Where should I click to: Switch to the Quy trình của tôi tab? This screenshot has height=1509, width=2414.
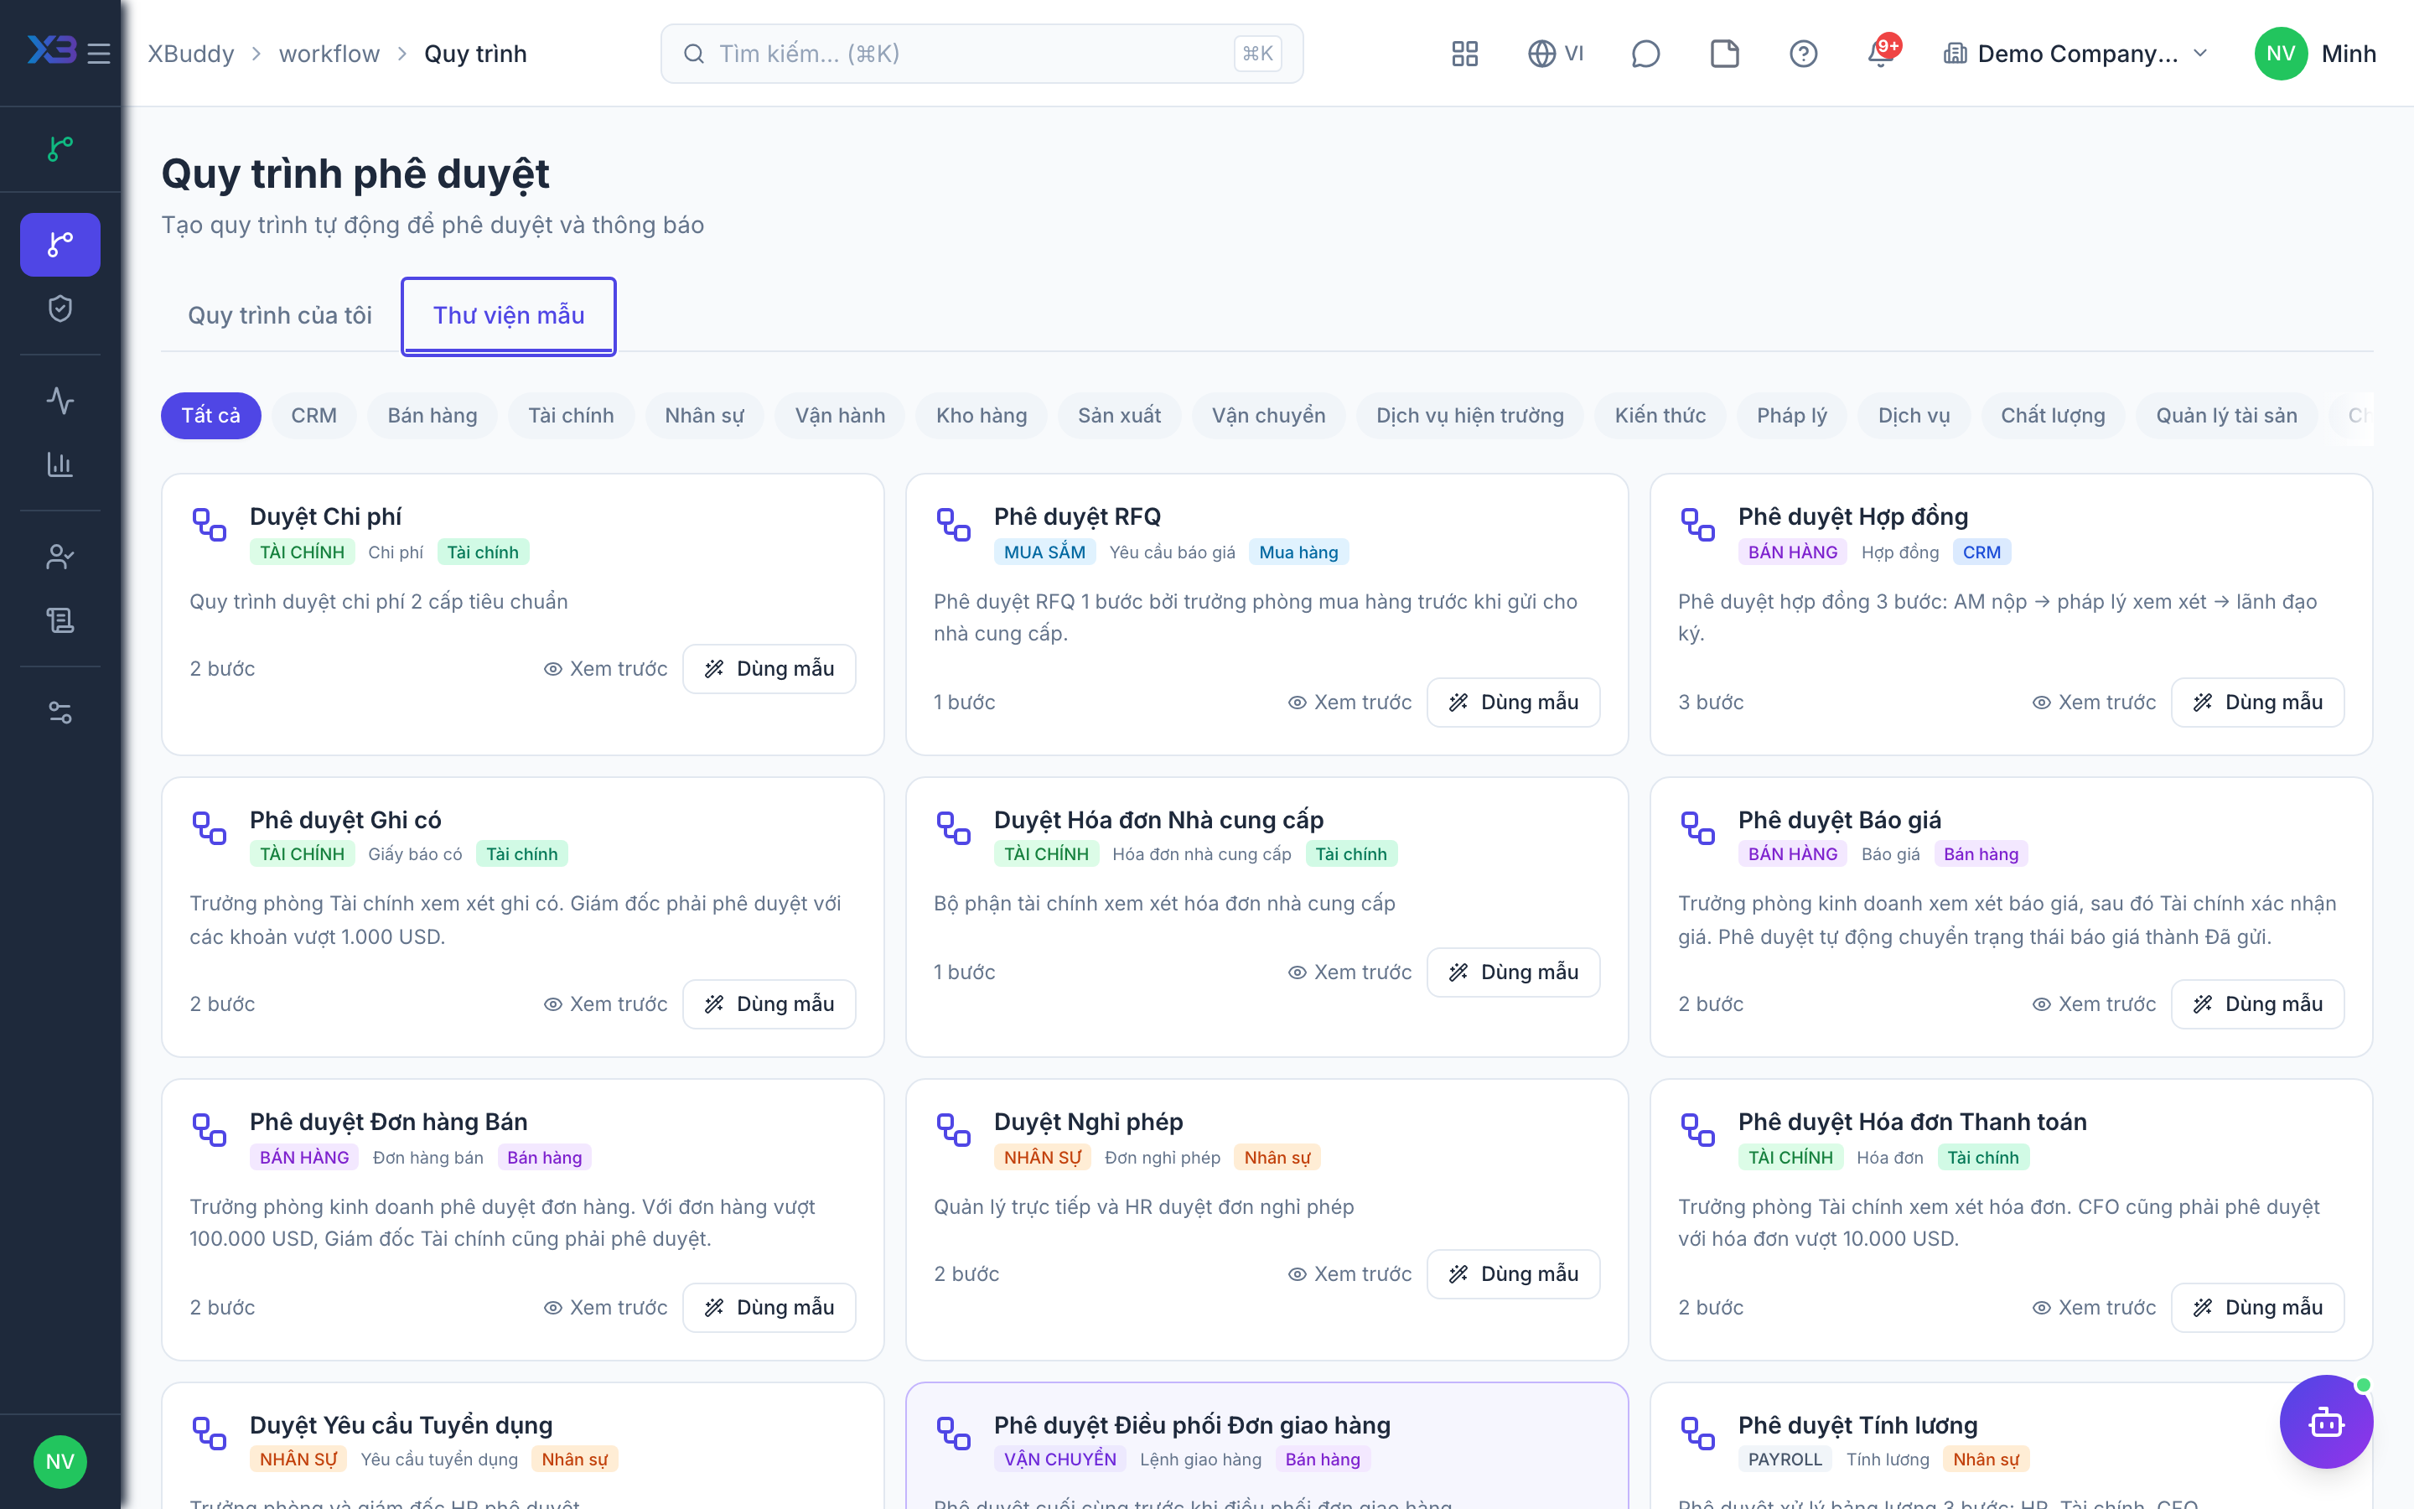(279, 315)
